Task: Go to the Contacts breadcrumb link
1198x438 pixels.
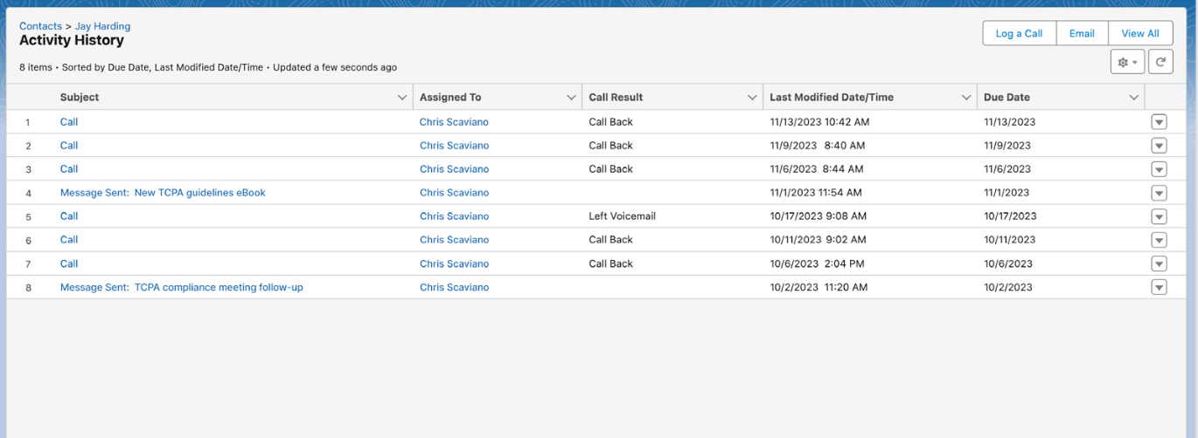Action: pyautogui.click(x=40, y=26)
